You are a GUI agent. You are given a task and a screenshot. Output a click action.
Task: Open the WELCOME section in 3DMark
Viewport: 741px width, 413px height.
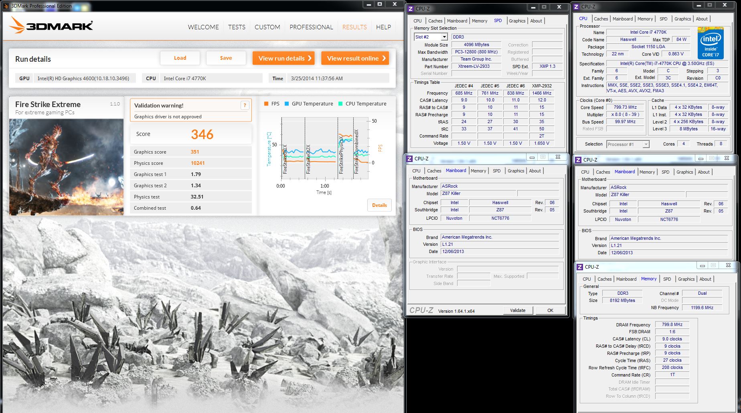203,27
